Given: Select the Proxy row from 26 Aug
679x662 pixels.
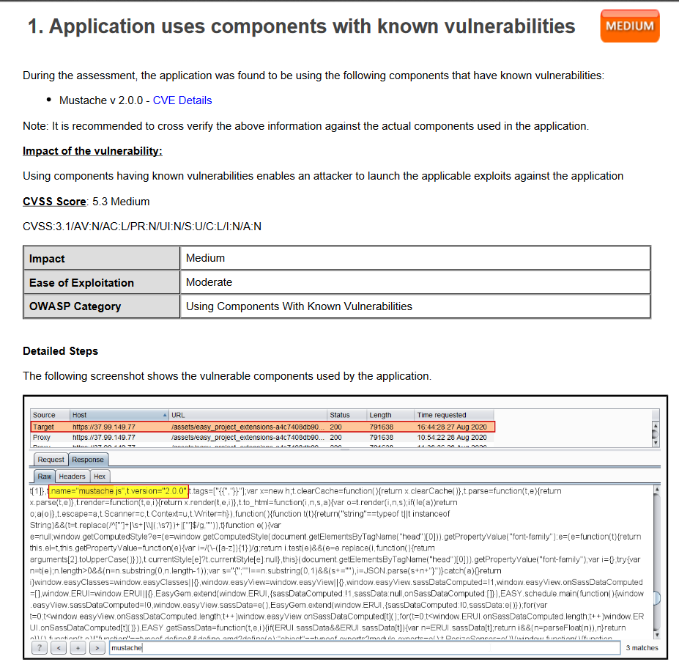Looking at the screenshot, I should click(262, 437).
